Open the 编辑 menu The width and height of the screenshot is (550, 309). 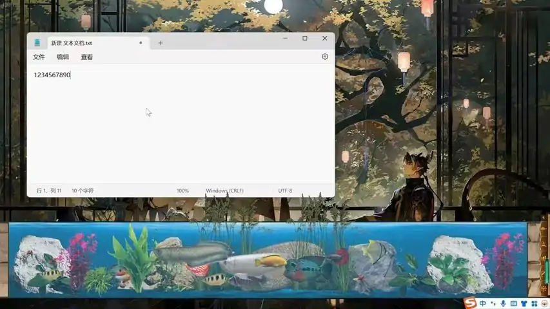click(63, 57)
